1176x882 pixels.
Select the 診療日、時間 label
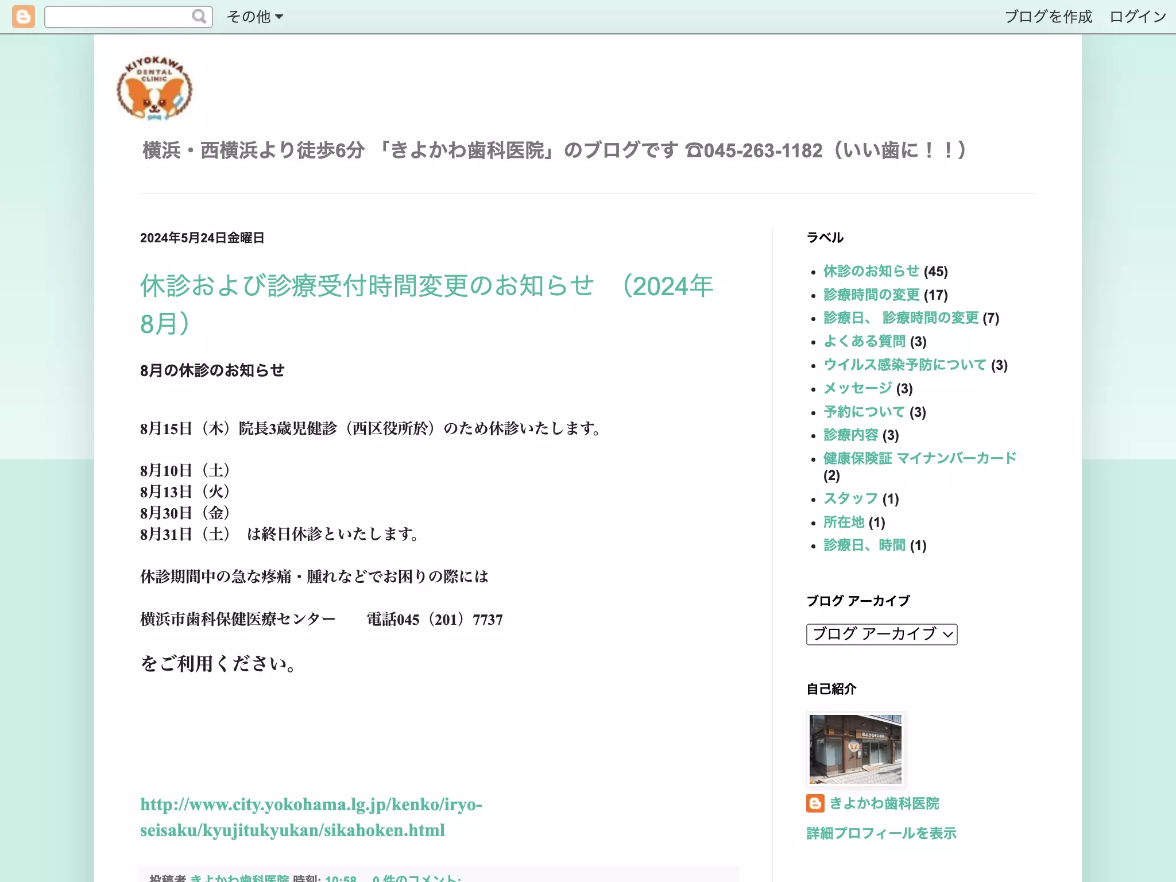pyautogui.click(x=864, y=545)
